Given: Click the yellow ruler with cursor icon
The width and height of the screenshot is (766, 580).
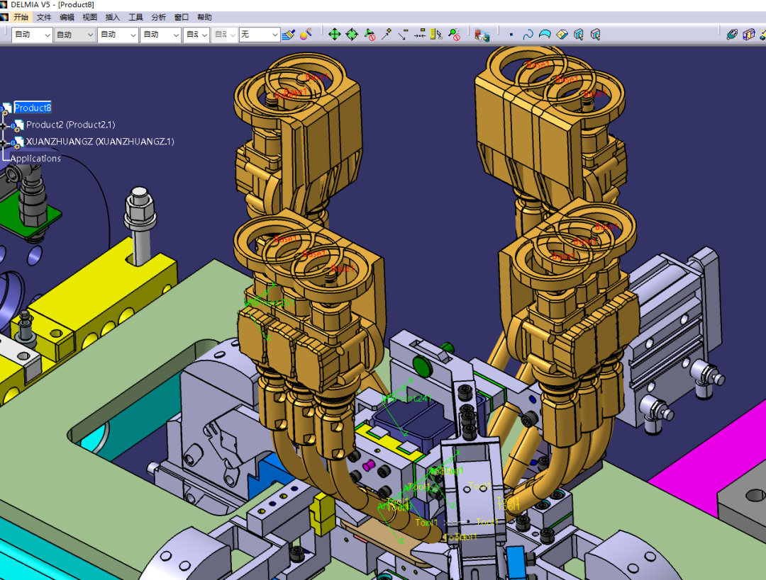Looking at the screenshot, I should pyautogui.click(x=436, y=35).
